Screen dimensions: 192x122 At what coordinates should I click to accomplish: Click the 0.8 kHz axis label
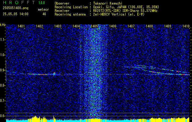[x=2, y=85]
